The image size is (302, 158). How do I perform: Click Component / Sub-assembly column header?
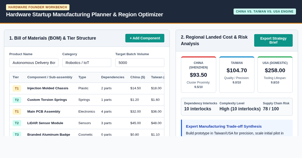click(x=50, y=77)
